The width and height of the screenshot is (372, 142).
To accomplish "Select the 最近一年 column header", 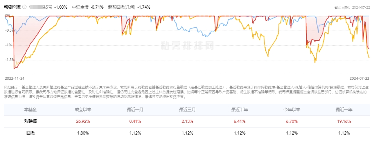I will [x=344, y=110].
